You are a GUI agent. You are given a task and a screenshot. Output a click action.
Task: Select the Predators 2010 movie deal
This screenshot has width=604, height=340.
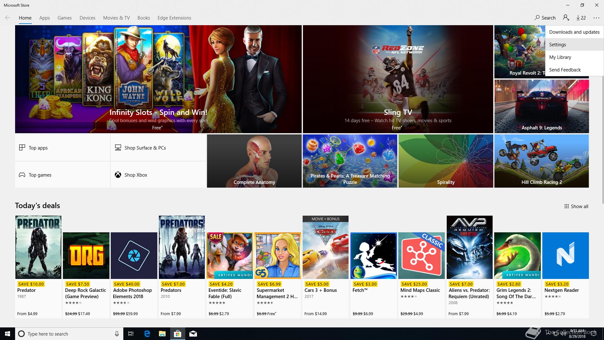click(x=182, y=267)
